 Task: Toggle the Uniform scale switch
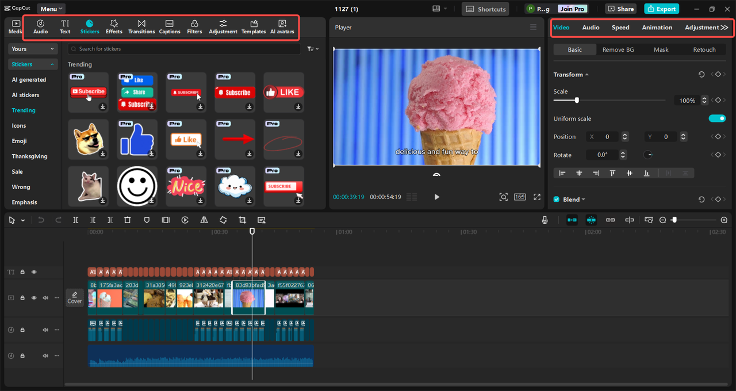click(x=717, y=118)
